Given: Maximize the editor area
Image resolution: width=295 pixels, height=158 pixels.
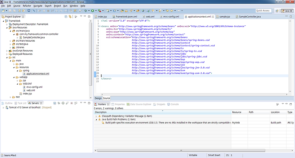Looking at the screenshot, I should (x=290, y=16).
